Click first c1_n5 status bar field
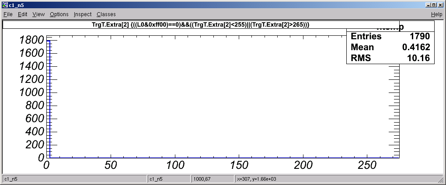 74,179
